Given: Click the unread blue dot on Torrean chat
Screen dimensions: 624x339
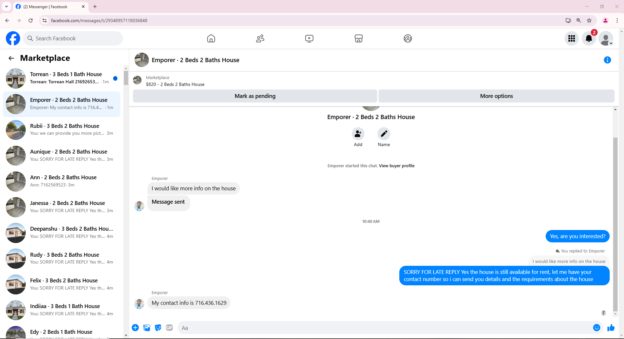Looking at the screenshot, I should click(115, 78).
